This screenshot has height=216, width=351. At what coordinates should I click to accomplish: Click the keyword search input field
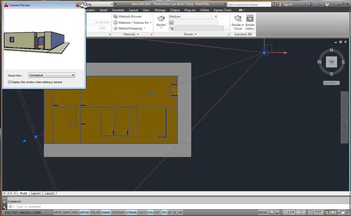click(249, 4)
